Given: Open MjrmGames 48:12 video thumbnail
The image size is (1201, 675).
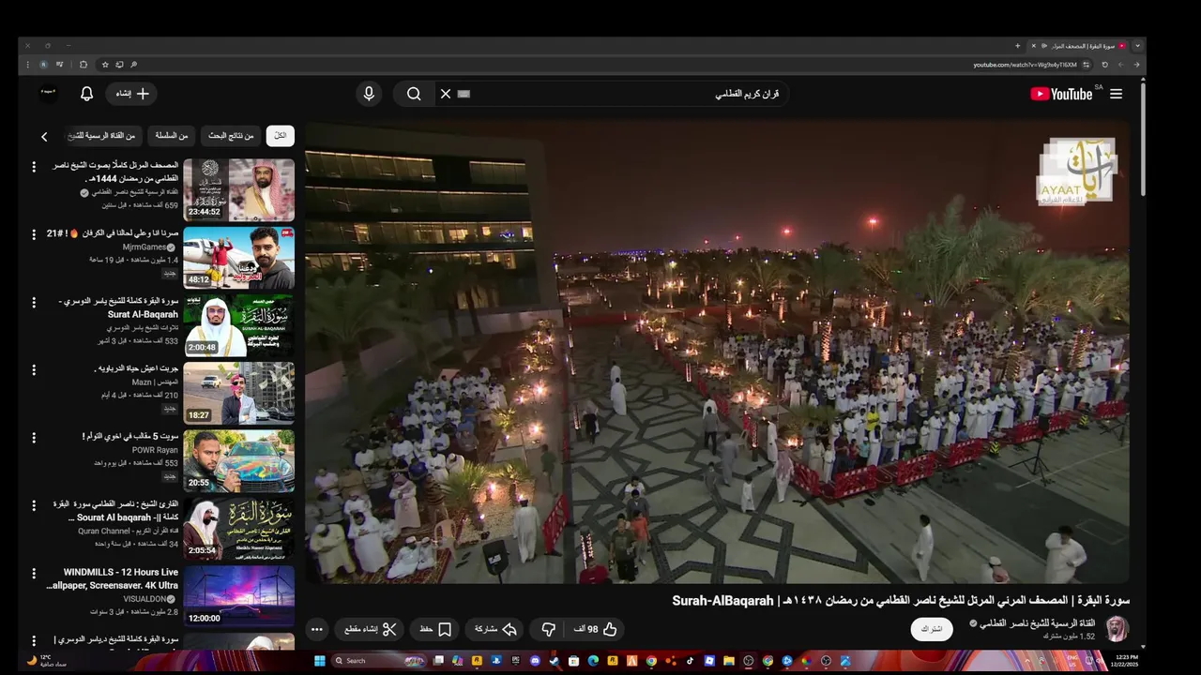Looking at the screenshot, I should tap(238, 258).
